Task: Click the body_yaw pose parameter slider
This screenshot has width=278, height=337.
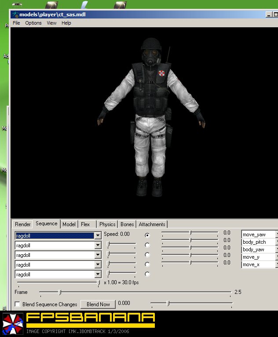Action: coord(190,248)
